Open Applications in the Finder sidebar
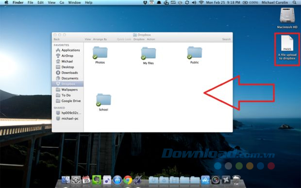This screenshot has width=301, height=188. (67, 50)
